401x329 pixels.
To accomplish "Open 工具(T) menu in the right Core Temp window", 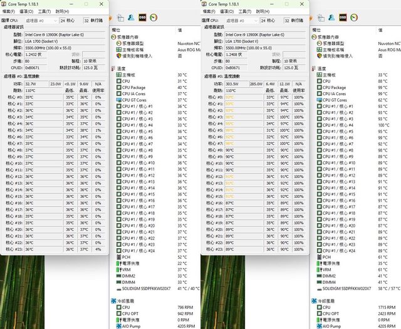I will coord(244,11).
